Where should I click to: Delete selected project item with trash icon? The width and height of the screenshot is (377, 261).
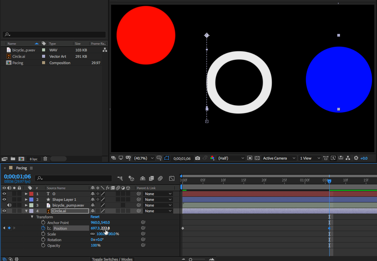pos(45,159)
